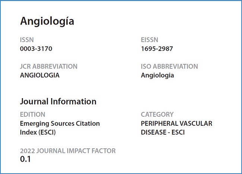Select the uppercase ANGIOLOGIA abbreviation value

39,75
